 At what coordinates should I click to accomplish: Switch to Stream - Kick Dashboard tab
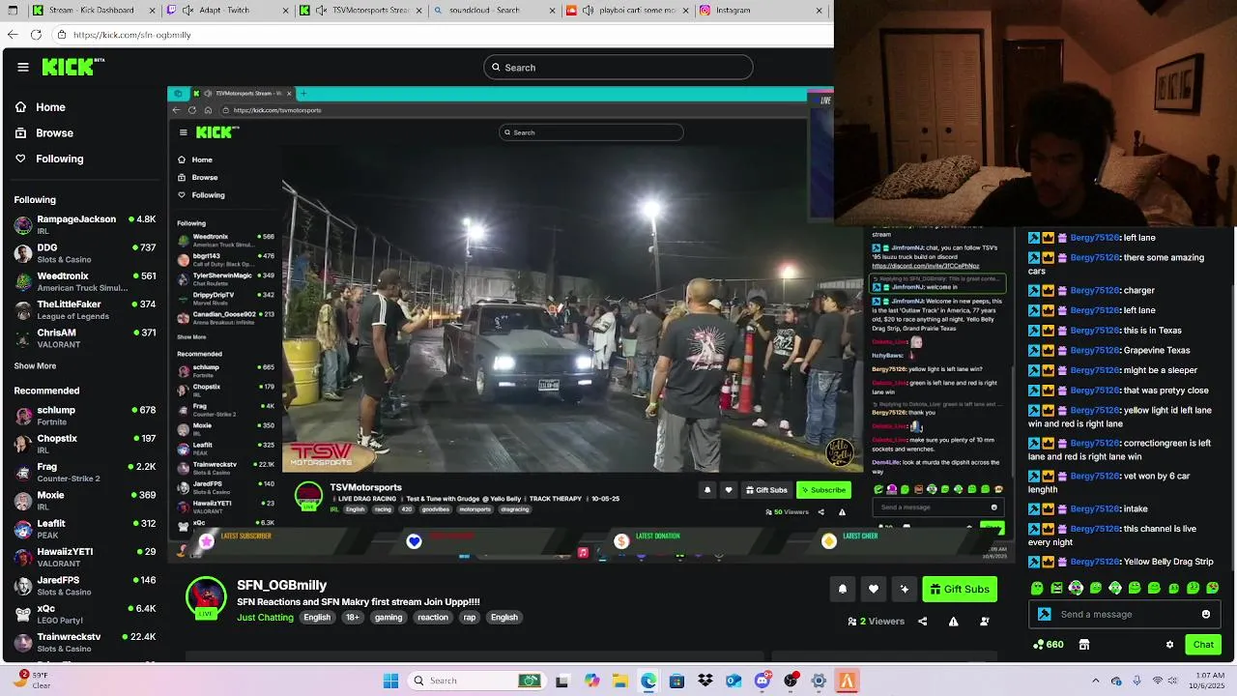coord(94,11)
